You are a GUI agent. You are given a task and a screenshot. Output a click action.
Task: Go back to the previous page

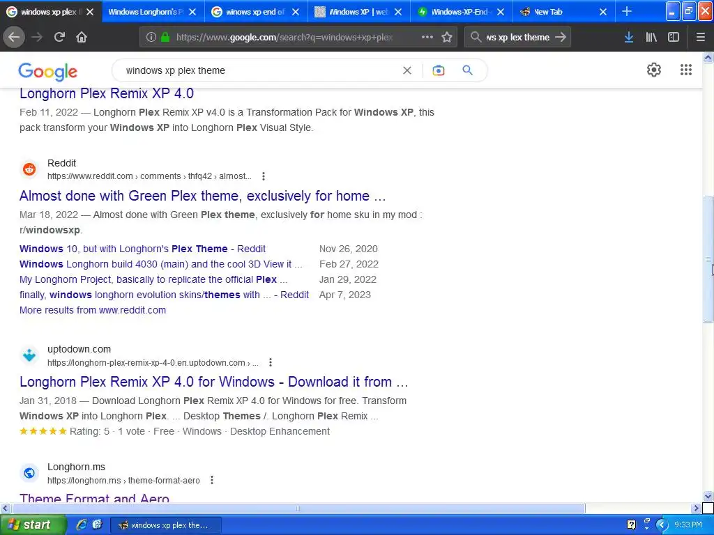coord(14,37)
